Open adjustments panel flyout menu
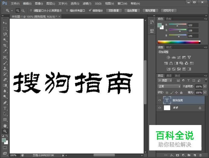209x158 pixels. point(205,47)
